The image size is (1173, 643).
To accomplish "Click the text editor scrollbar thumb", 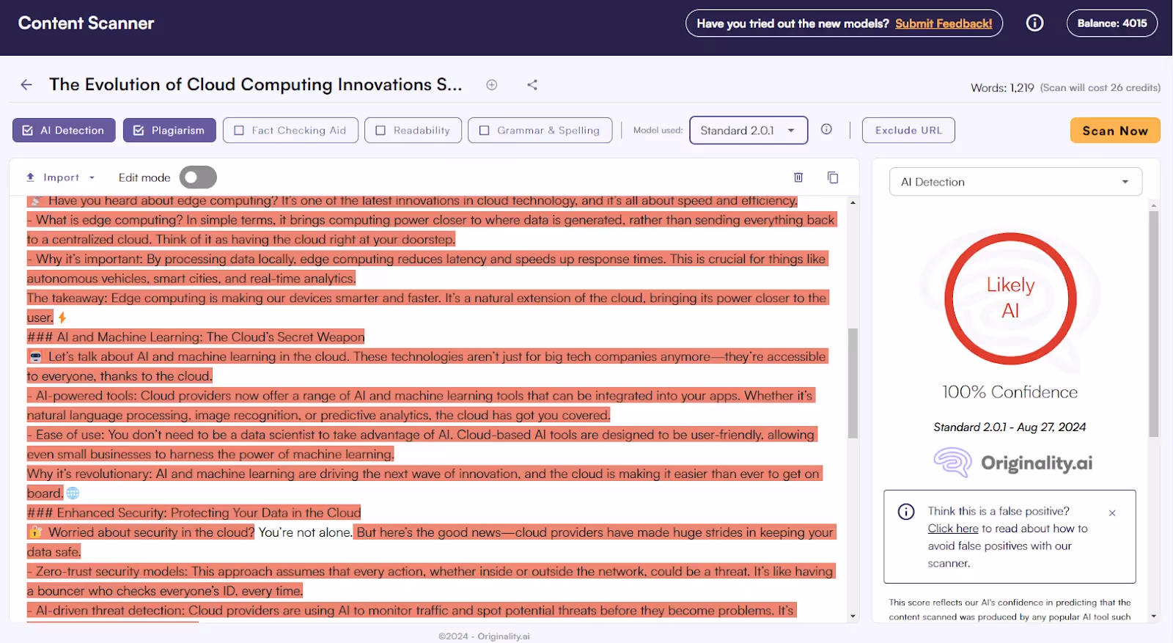I will point(853,383).
